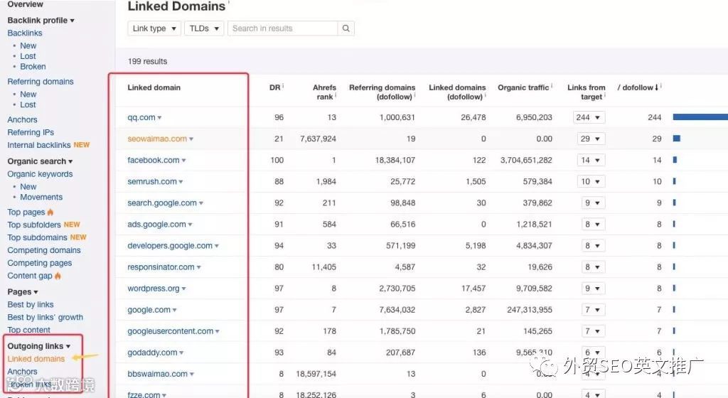Open the search.google.com linked domain
The width and height of the screenshot is (728, 398).
pos(162,203)
